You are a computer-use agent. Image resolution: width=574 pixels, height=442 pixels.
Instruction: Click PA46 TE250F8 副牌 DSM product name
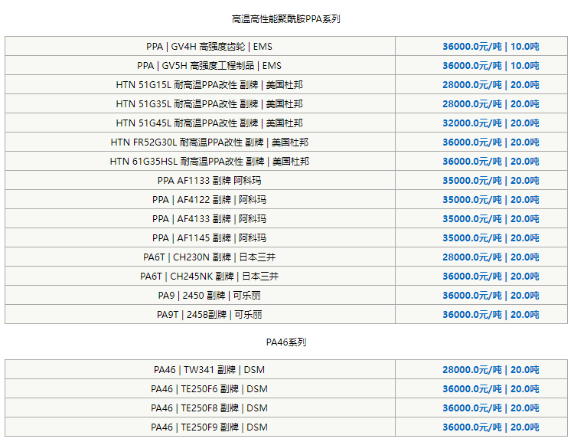(x=209, y=408)
